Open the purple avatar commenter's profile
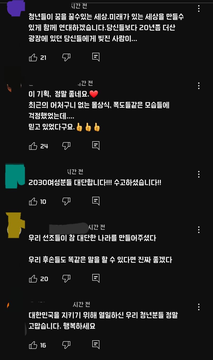Screen dimensions: 213x360 tap(15, 8)
